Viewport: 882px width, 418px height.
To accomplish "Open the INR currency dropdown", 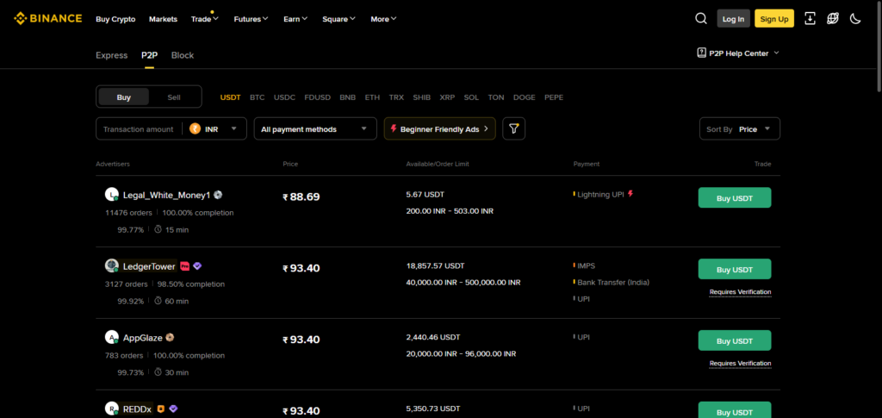I will coord(214,128).
